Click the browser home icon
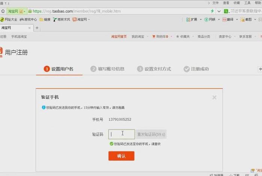The image size is (262, 176). coord(3,11)
